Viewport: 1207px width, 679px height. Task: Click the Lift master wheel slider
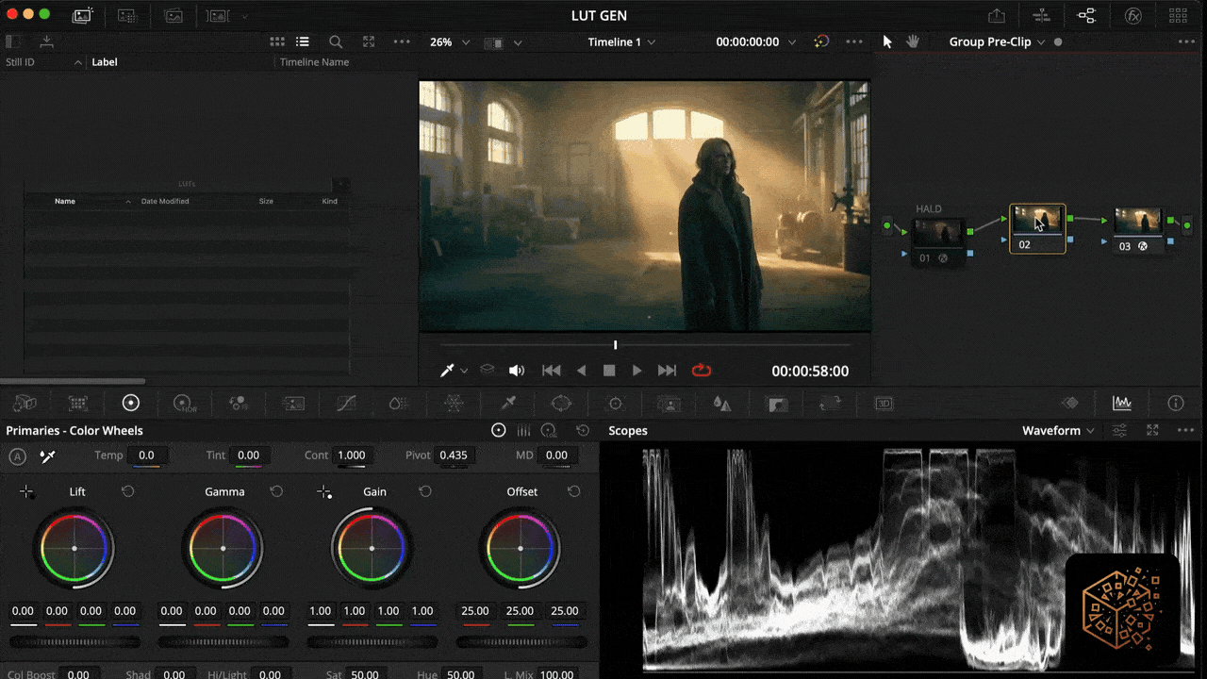click(x=74, y=642)
